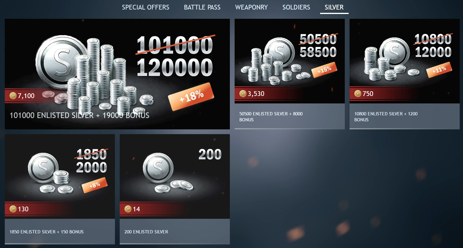
Task: Click gold coin icon beside 750 price
Action: [358, 94]
